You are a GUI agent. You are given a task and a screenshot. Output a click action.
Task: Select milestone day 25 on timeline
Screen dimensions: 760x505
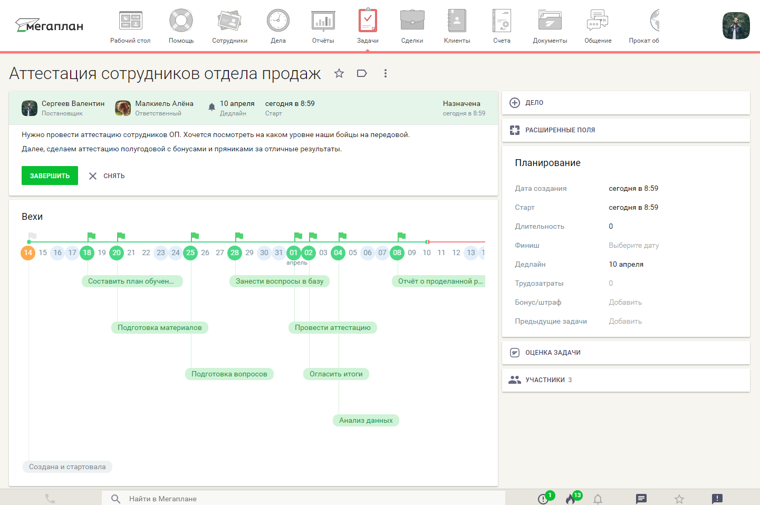pos(190,252)
